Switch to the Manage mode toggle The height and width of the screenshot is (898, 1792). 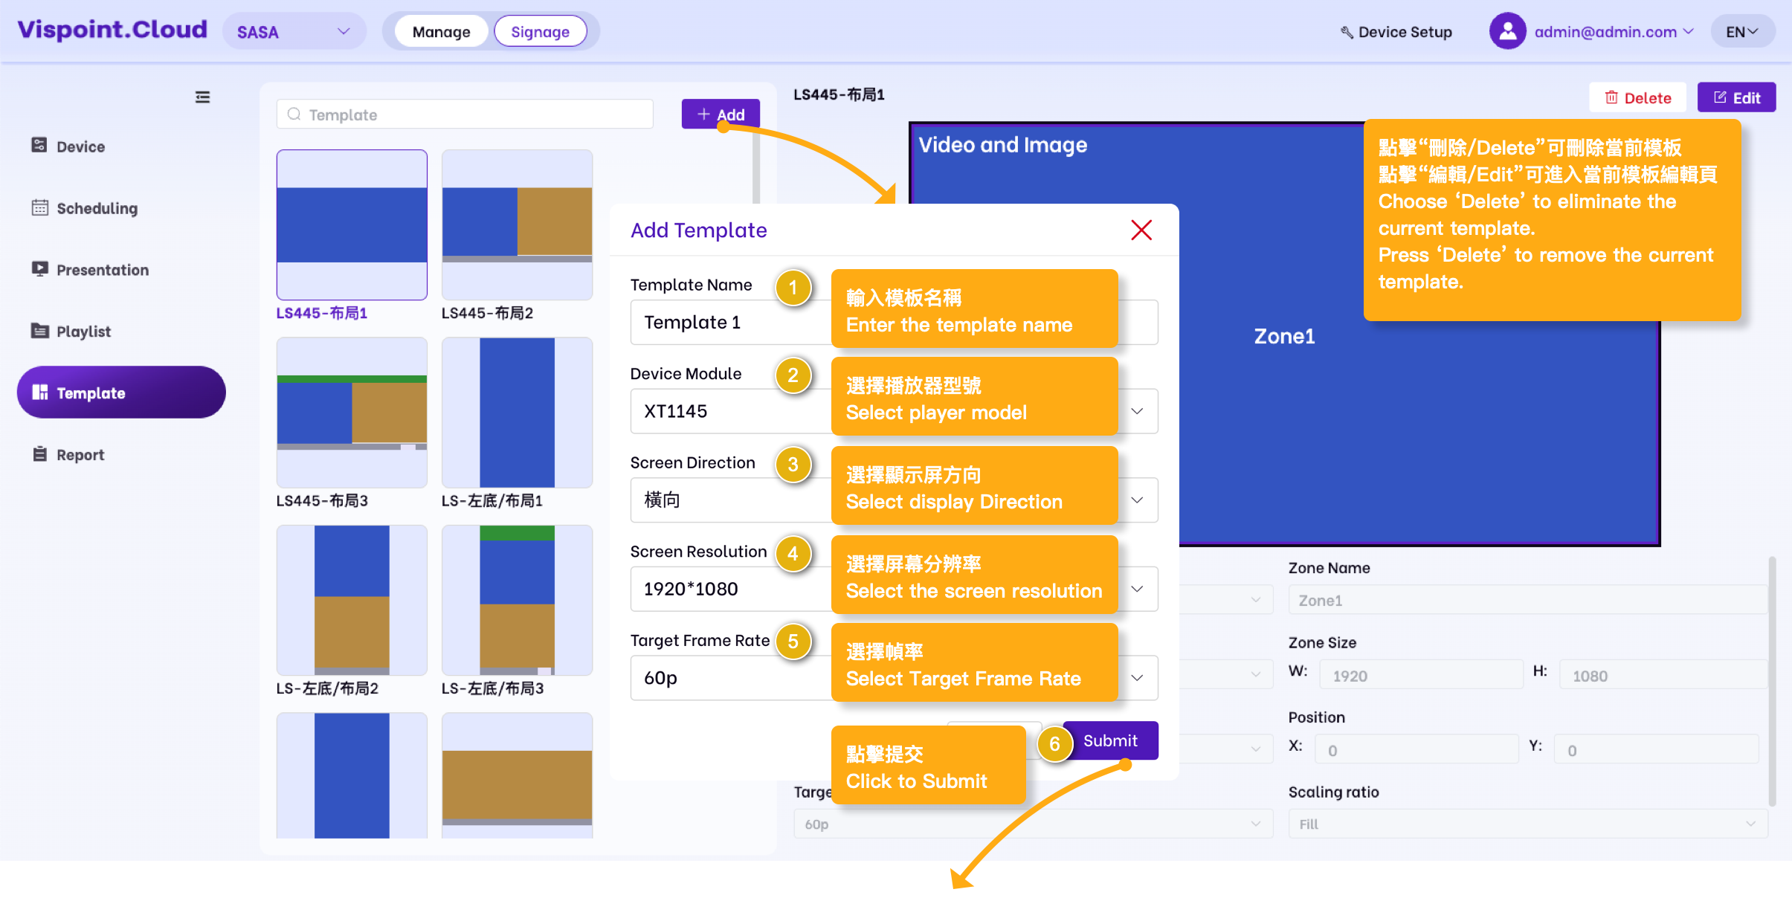click(441, 32)
